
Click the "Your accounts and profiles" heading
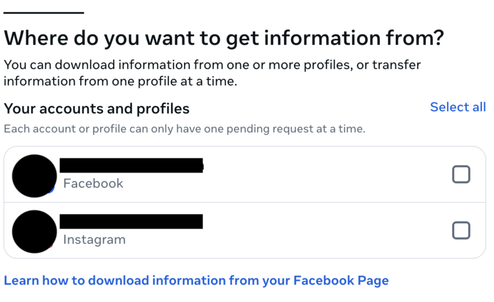point(96,109)
